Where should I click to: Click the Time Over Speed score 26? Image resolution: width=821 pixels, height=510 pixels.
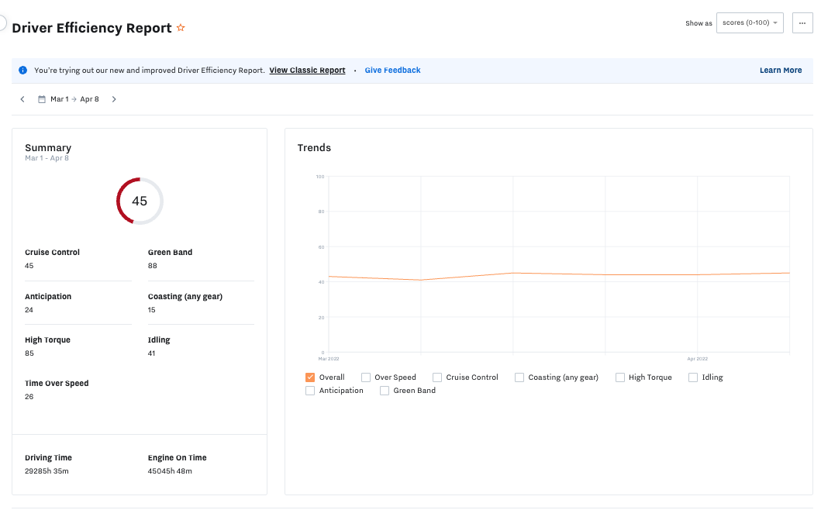29,397
